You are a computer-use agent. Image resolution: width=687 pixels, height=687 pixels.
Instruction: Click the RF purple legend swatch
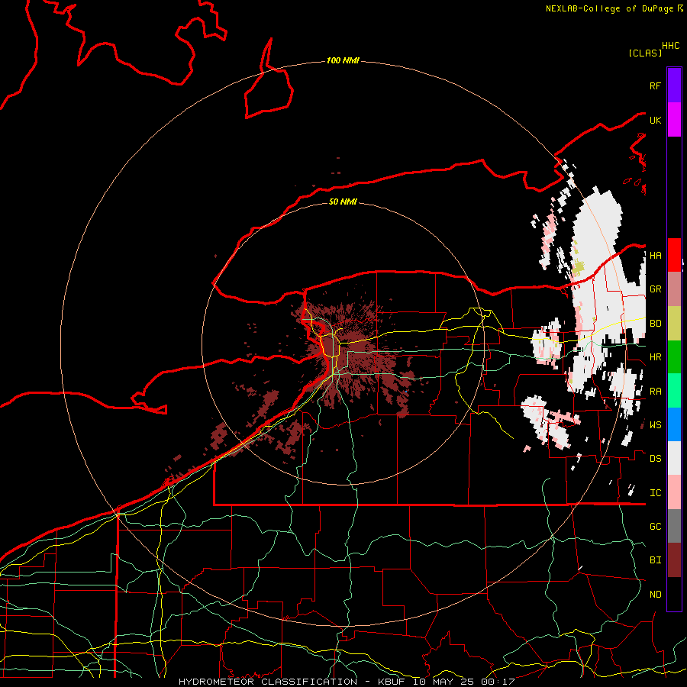(674, 85)
